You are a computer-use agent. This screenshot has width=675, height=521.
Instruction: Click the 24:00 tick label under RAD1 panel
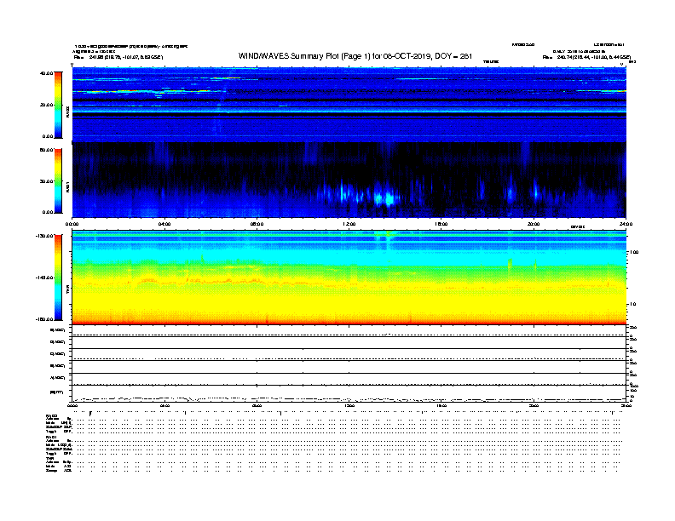[626, 224]
